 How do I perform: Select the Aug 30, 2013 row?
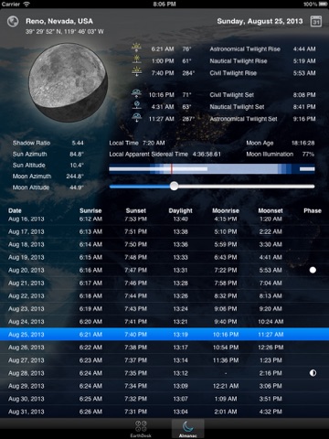point(164,399)
